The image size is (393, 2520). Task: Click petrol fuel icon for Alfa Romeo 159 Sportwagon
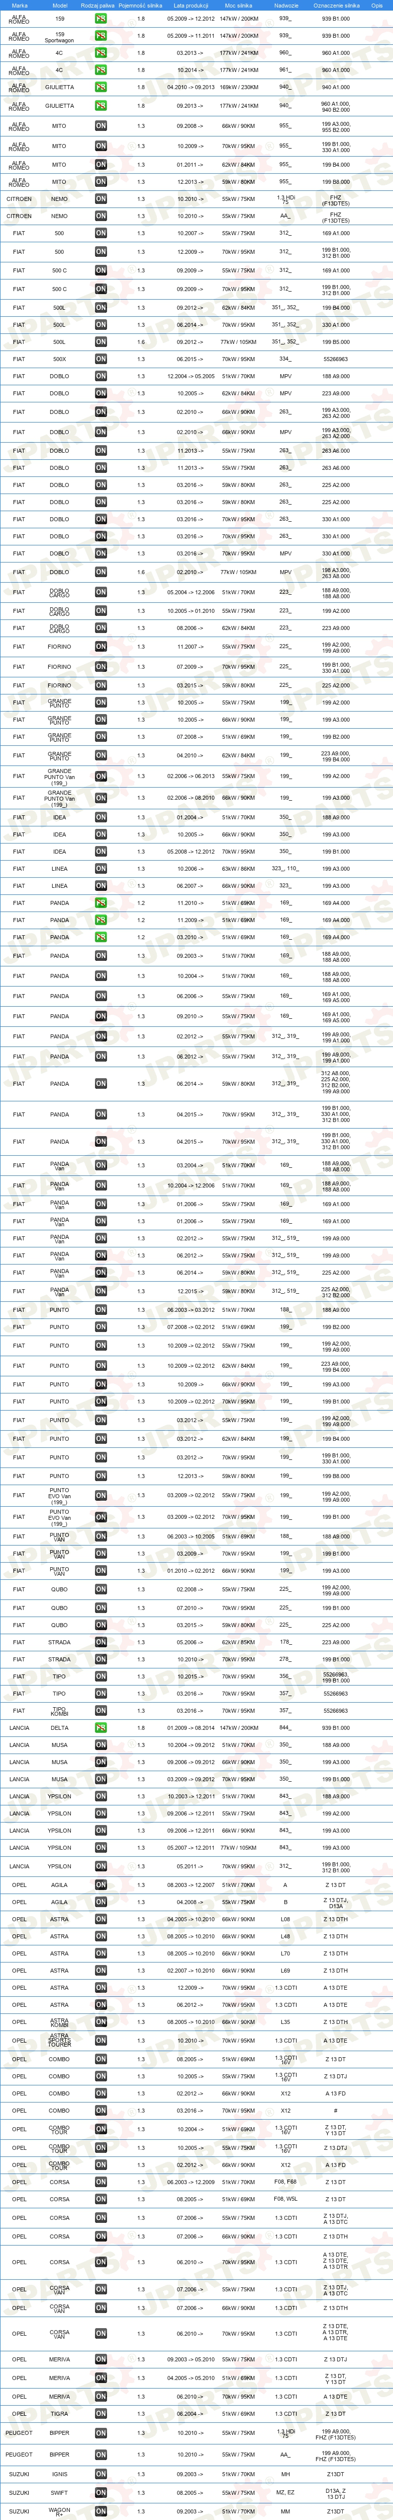(x=101, y=36)
